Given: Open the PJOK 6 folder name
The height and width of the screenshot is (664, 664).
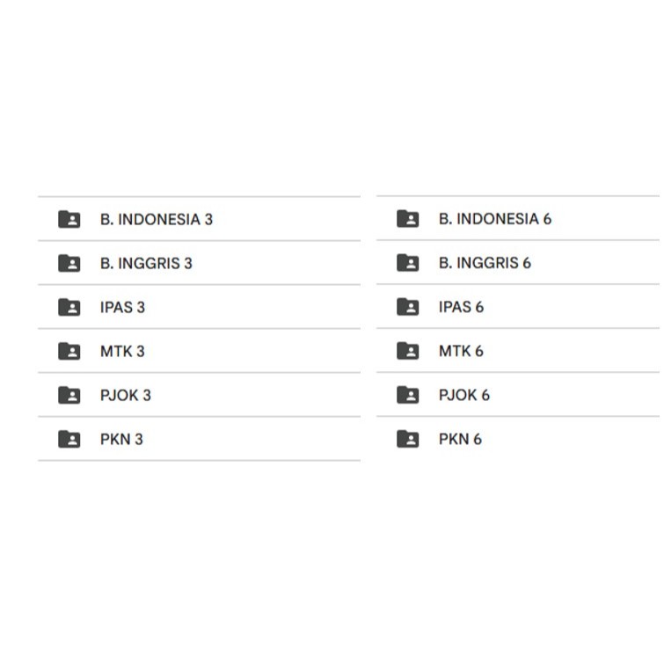Looking at the screenshot, I should [x=464, y=395].
